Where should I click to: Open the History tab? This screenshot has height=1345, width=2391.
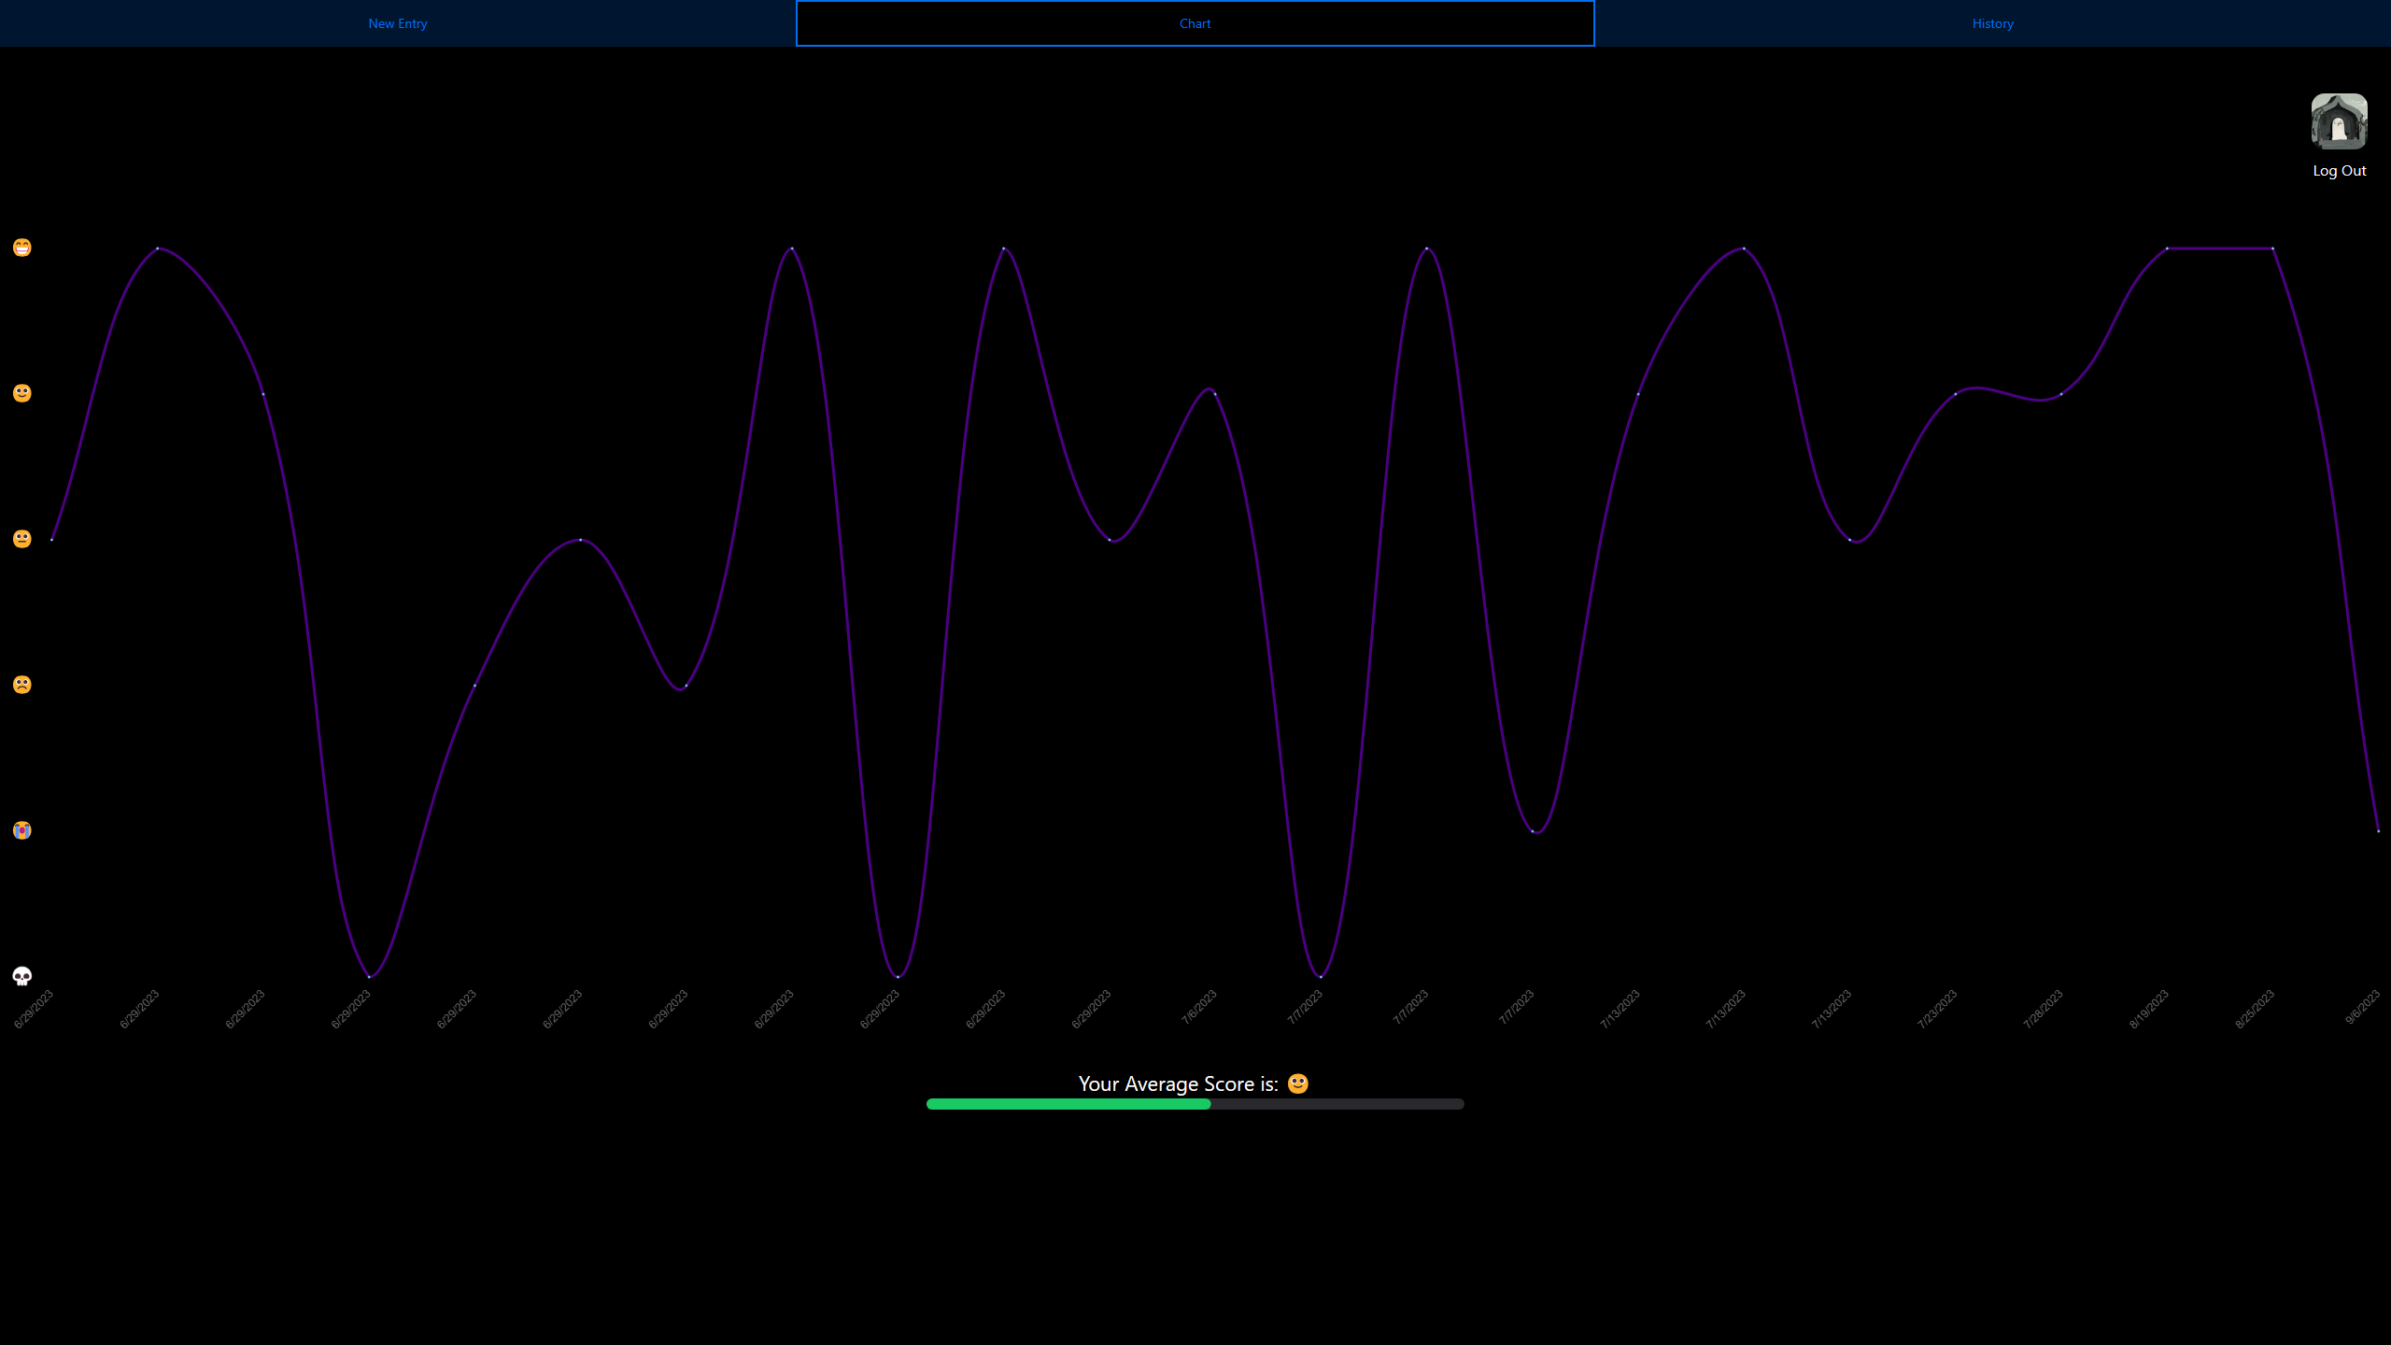(x=1991, y=23)
